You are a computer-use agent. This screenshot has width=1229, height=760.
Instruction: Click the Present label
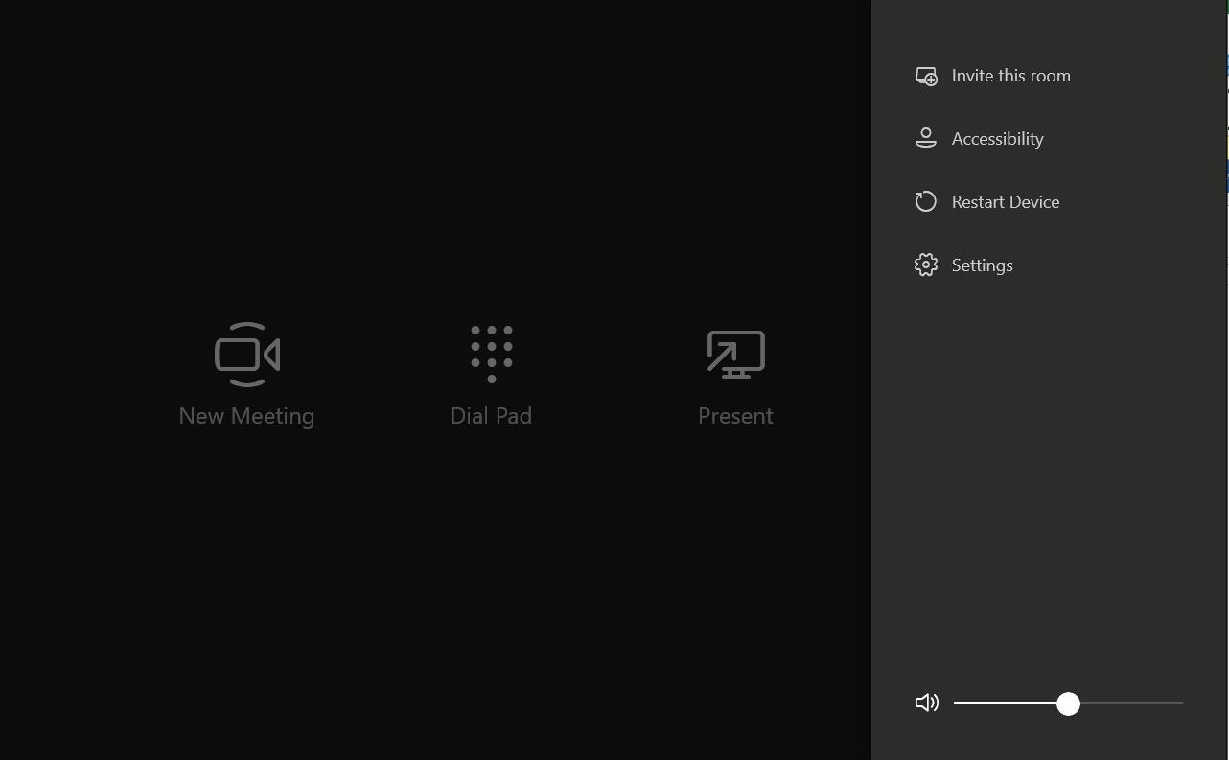[x=735, y=416]
